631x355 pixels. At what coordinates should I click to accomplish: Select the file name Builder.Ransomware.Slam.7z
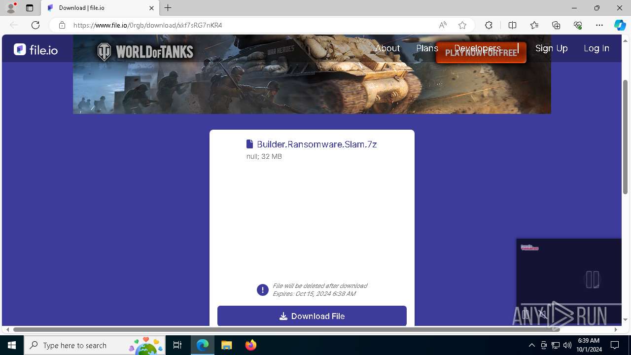[x=317, y=144]
